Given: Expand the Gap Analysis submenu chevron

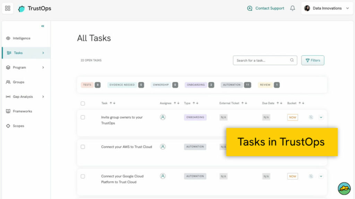Looking at the screenshot, I should coord(43,97).
